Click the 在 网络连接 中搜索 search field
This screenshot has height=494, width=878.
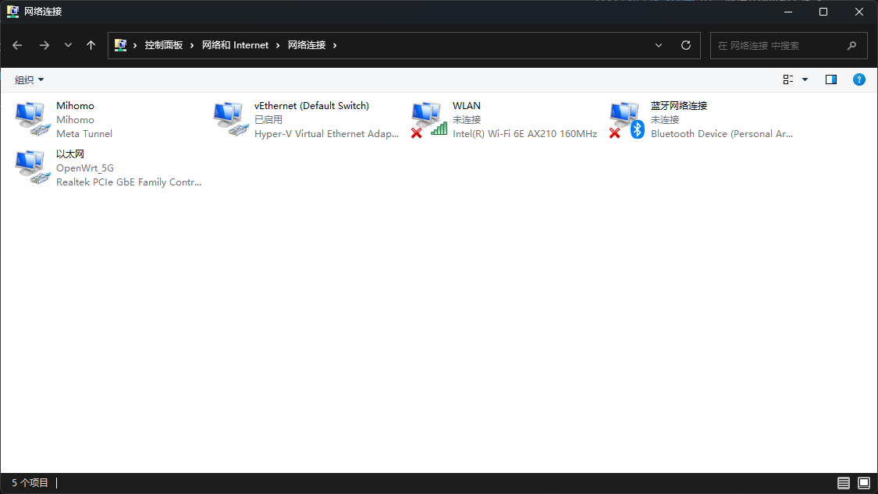(x=777, y=45)
